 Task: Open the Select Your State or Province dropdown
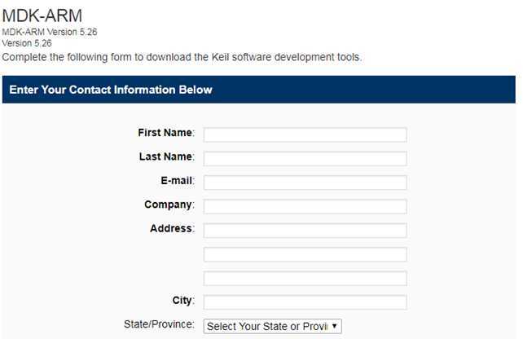pos(273,326)
